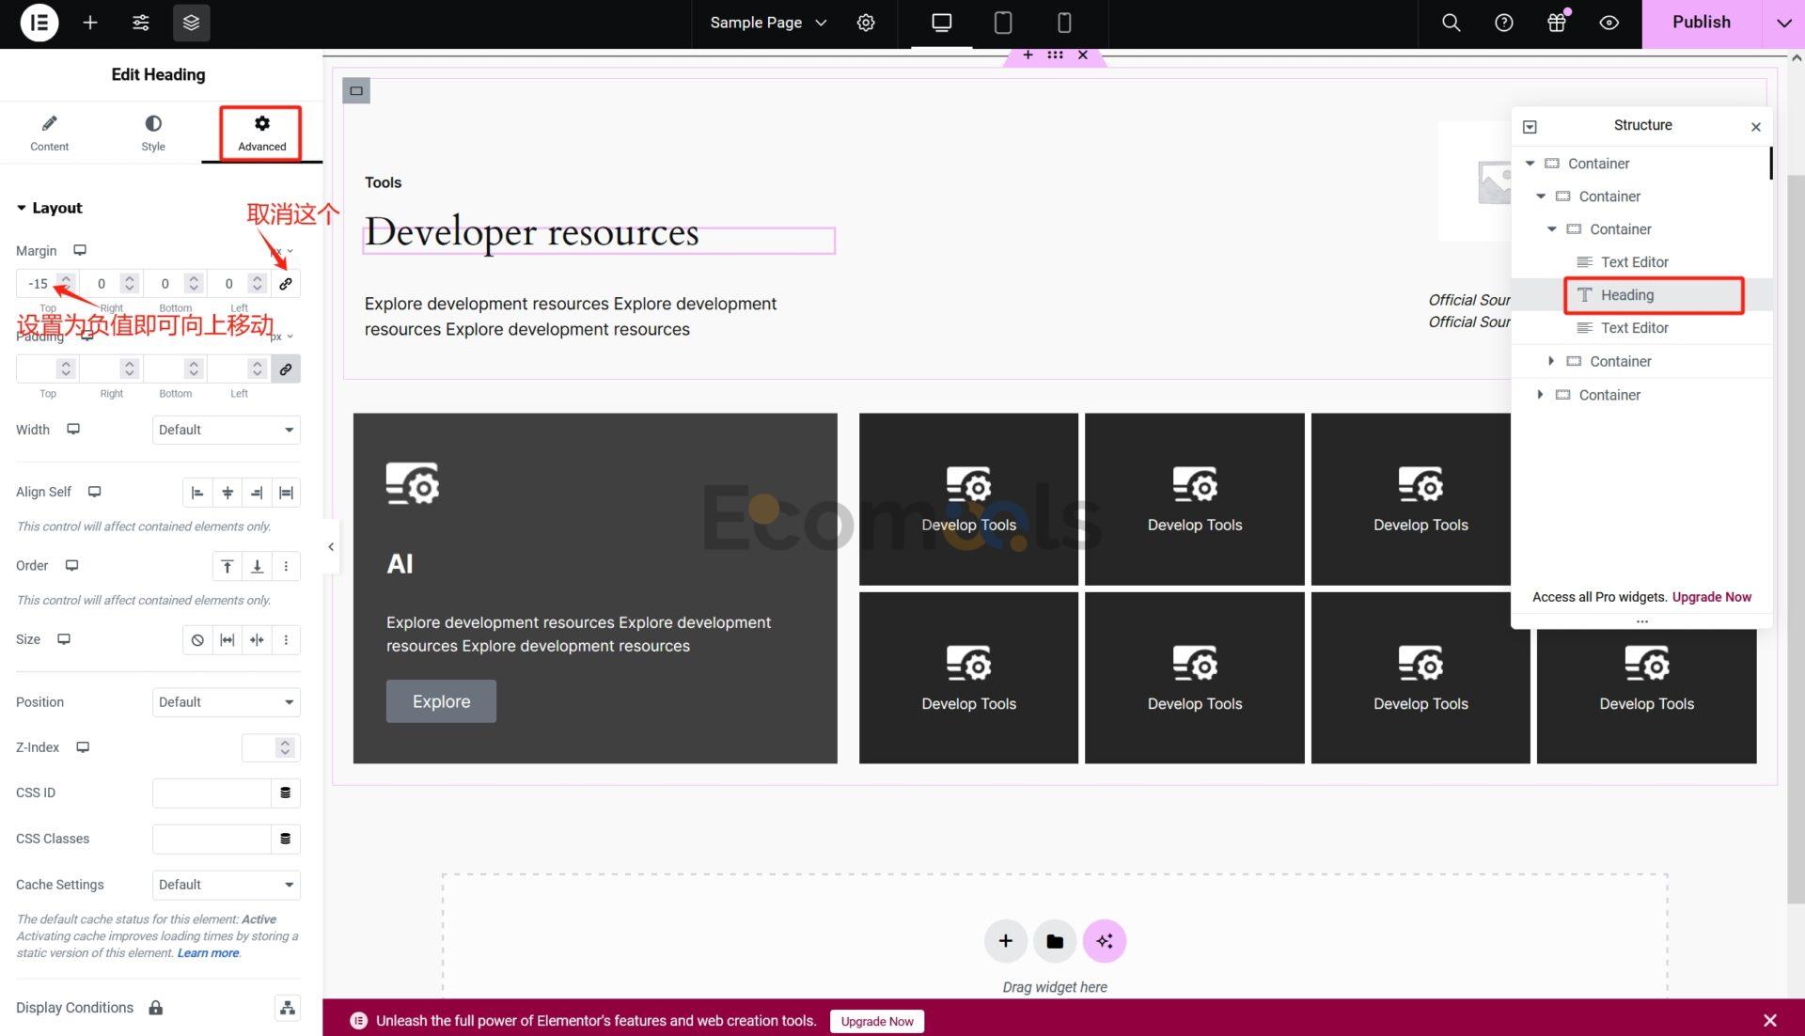Open the Finder search icon
This screenshot has height=1036, width=1805.
click(1451, 23)
